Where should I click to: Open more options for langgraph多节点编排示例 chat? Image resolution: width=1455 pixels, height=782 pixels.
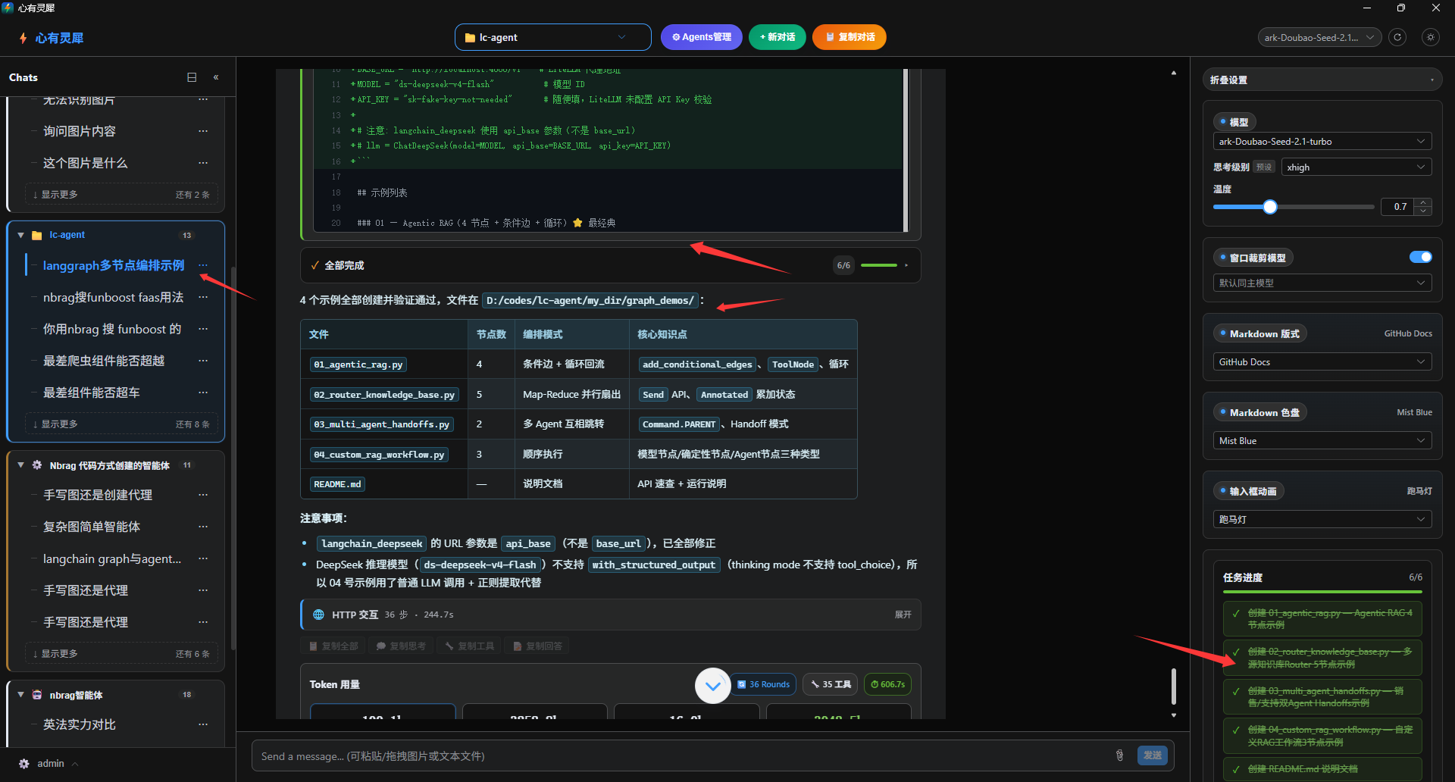coord(203,265)
